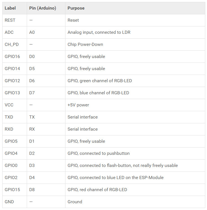Click the REST label cell
The height and width of the screenshot is (210, 207).
tap(15, 20)
